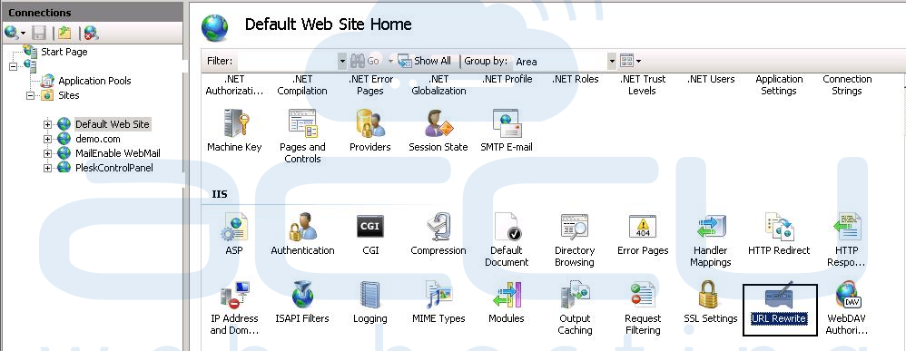Viewport: 906px width, 351px height.
Task: Open the Error Pages 404 icon
Action: coord(643,227)
